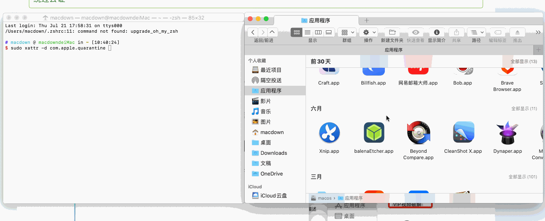Show info with the toolbar info button
This screenshot has height=221, width=545.
[x=437, y=32]
